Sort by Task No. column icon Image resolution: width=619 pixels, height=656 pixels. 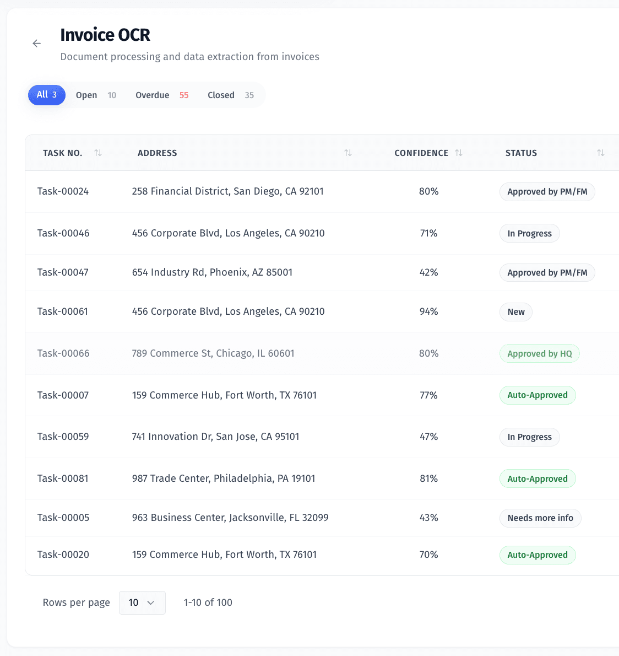click(x=98, y=153)
